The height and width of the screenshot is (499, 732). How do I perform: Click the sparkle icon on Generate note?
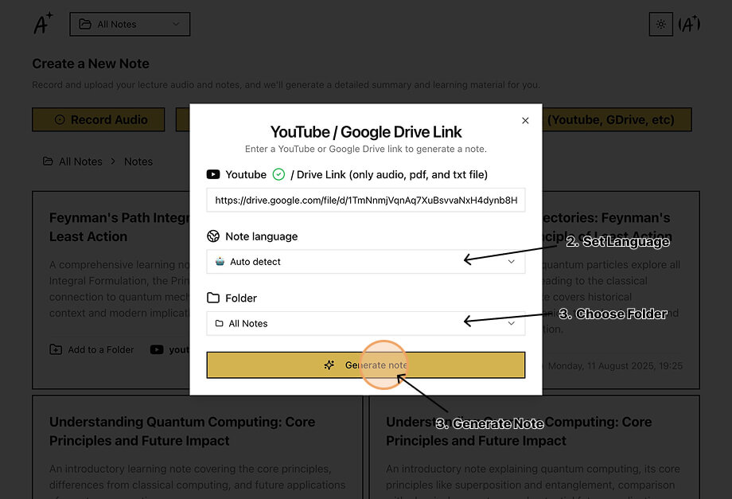[329, 365]
